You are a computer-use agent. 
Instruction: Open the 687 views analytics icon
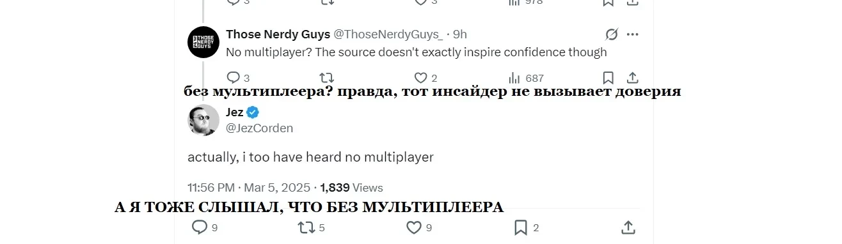[x=514, y=78]
